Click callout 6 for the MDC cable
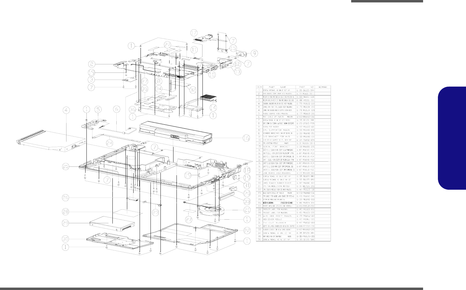Viewport: 466px width, 290px height. click(x=117, y=109)
